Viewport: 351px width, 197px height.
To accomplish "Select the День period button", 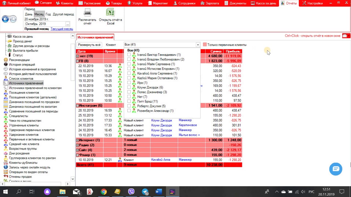I will pos(29,14).
